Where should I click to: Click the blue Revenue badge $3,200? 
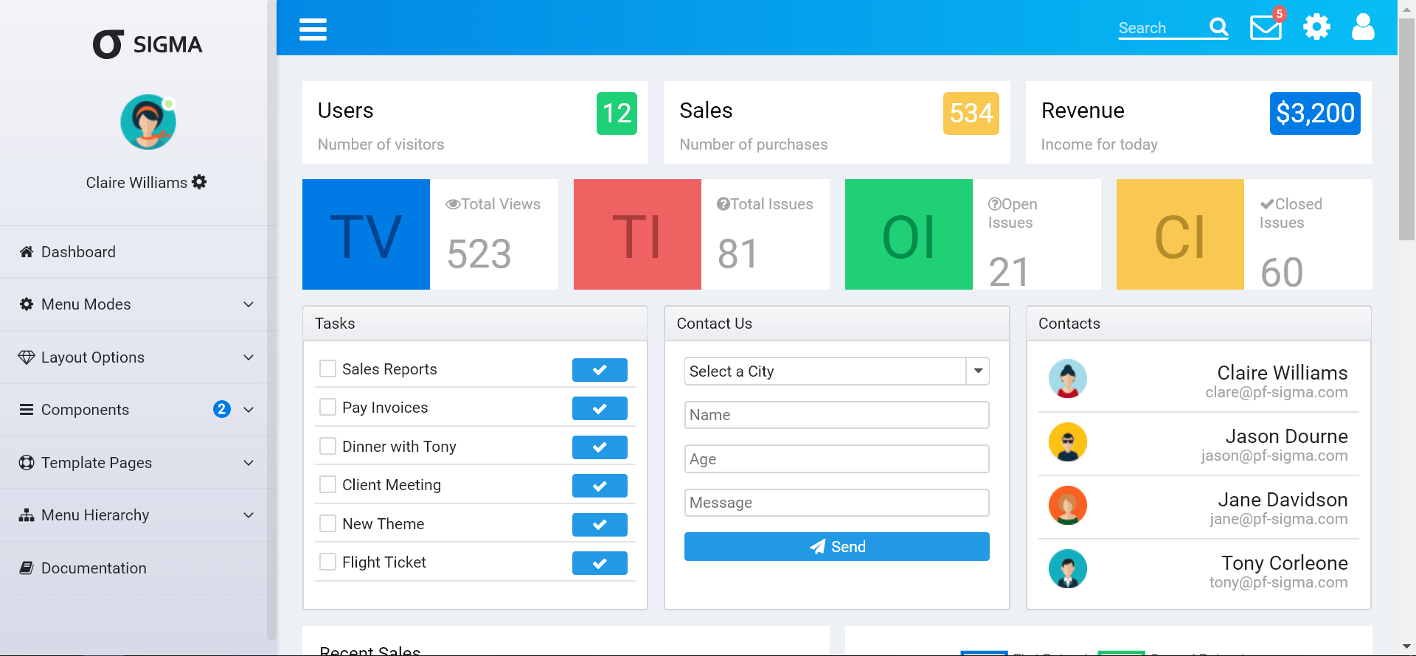tap(1315, 114)
